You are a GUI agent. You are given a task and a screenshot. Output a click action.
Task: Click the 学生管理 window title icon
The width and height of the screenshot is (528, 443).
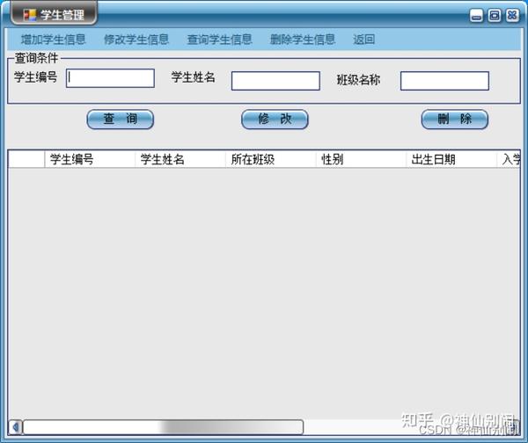point(29,15)
